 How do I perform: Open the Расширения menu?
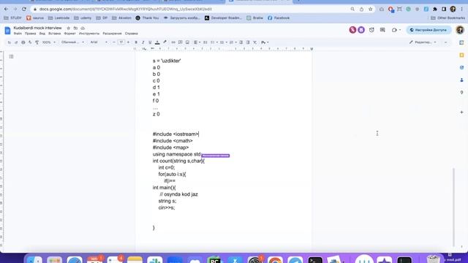pyautogui.click(x=112, y=34)
